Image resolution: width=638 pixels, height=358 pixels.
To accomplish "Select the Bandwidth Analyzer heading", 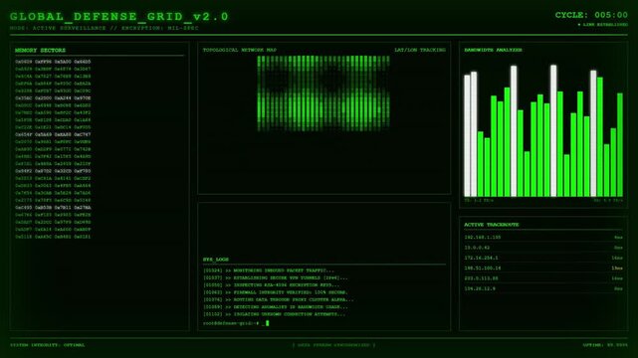I will point(493,50).
